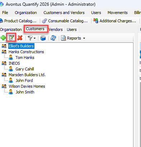The height and width of the screenshot is (147, 141).
Task: Switch to the Users tab
Action: coord(72,29)
